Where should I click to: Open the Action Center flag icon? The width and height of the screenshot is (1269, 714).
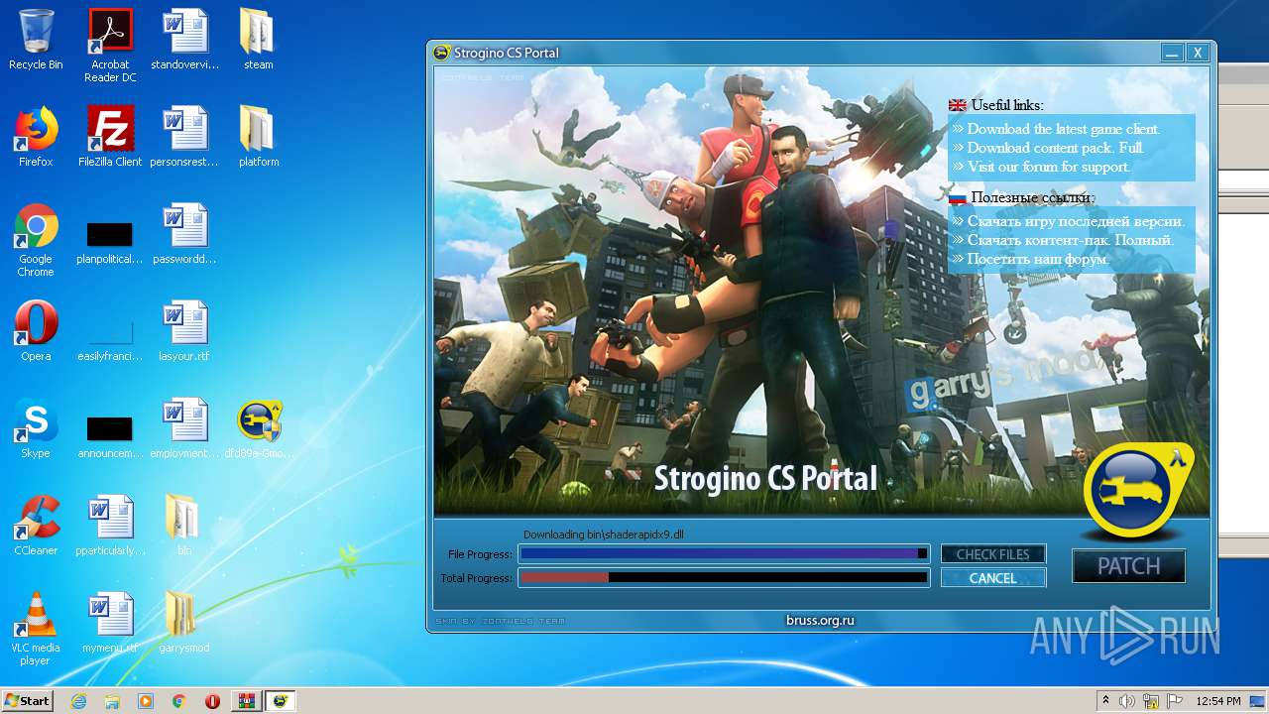[1174, 701]
